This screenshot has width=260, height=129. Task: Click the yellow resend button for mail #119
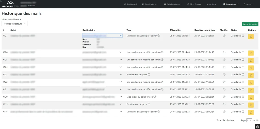(251, 105)
